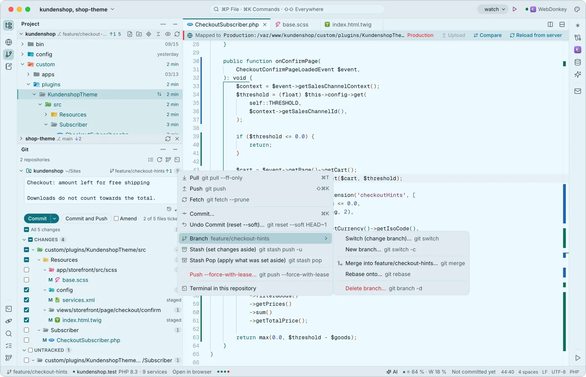
Task: Enable the Amend checkbox
Action: click(116, 219)
